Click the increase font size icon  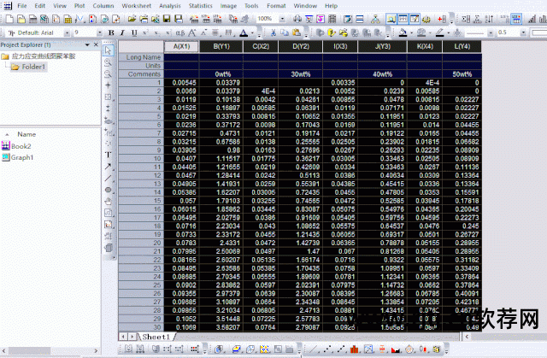[x=191, y=32]
